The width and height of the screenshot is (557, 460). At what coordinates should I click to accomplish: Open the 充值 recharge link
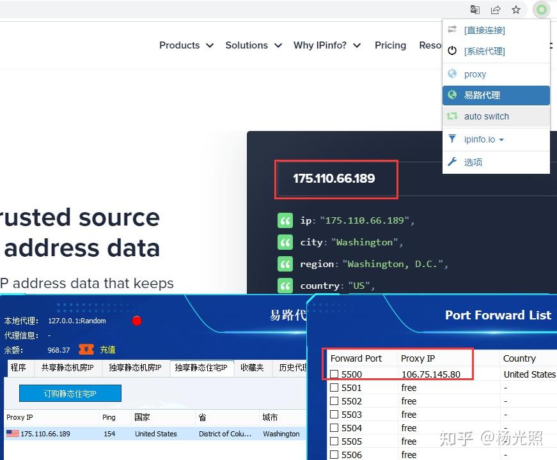106,349
